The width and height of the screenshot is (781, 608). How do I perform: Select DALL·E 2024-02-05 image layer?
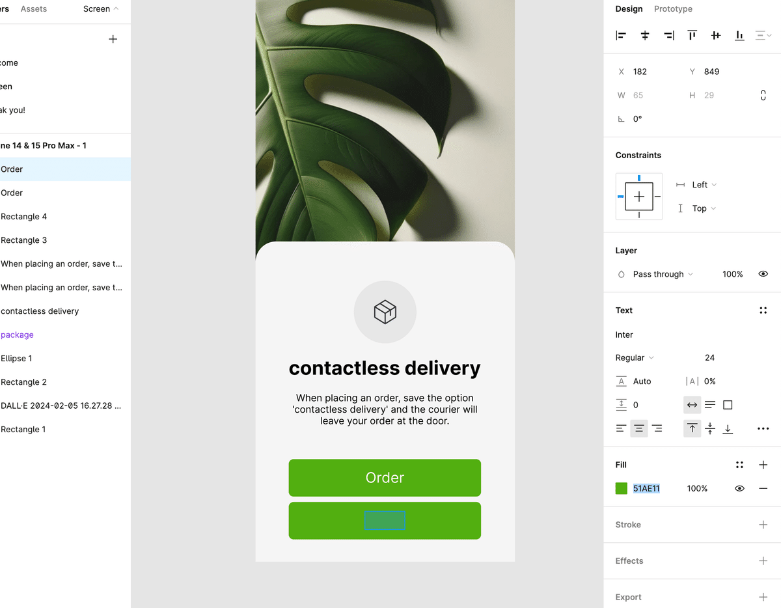tap(65, 406)
